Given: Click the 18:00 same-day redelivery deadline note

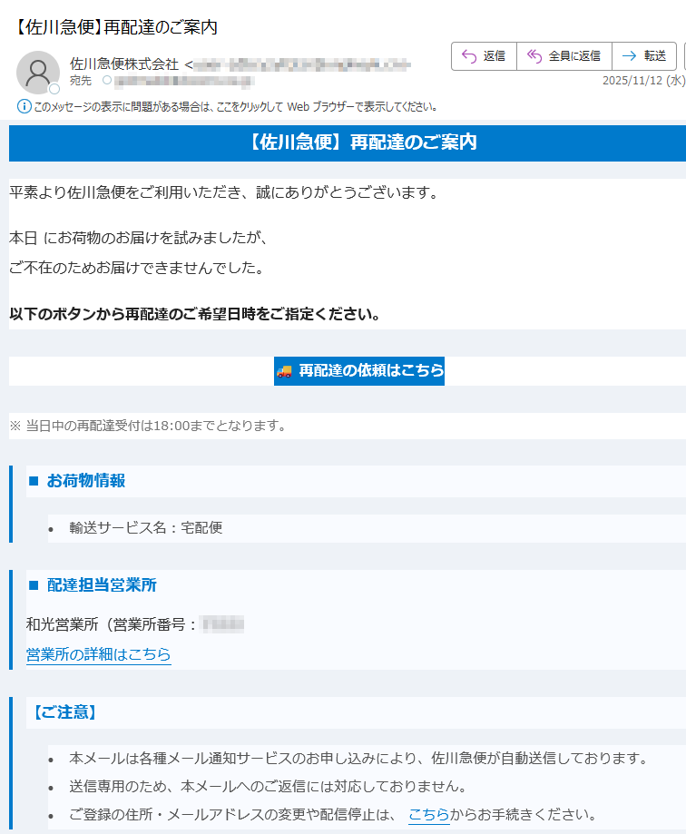Looking at the screenshot, I should point(149,426).
